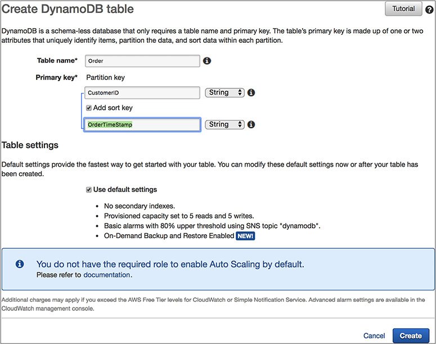436x344 pixels.
Task: Open the partition key String type dropdown
Action: [x=224, y=92]
